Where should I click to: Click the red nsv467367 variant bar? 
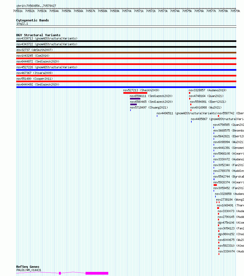(126, 76)
